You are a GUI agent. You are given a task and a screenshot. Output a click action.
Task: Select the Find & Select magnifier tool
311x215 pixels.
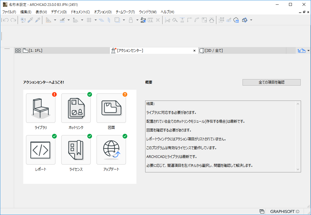[x=23, y=20]
